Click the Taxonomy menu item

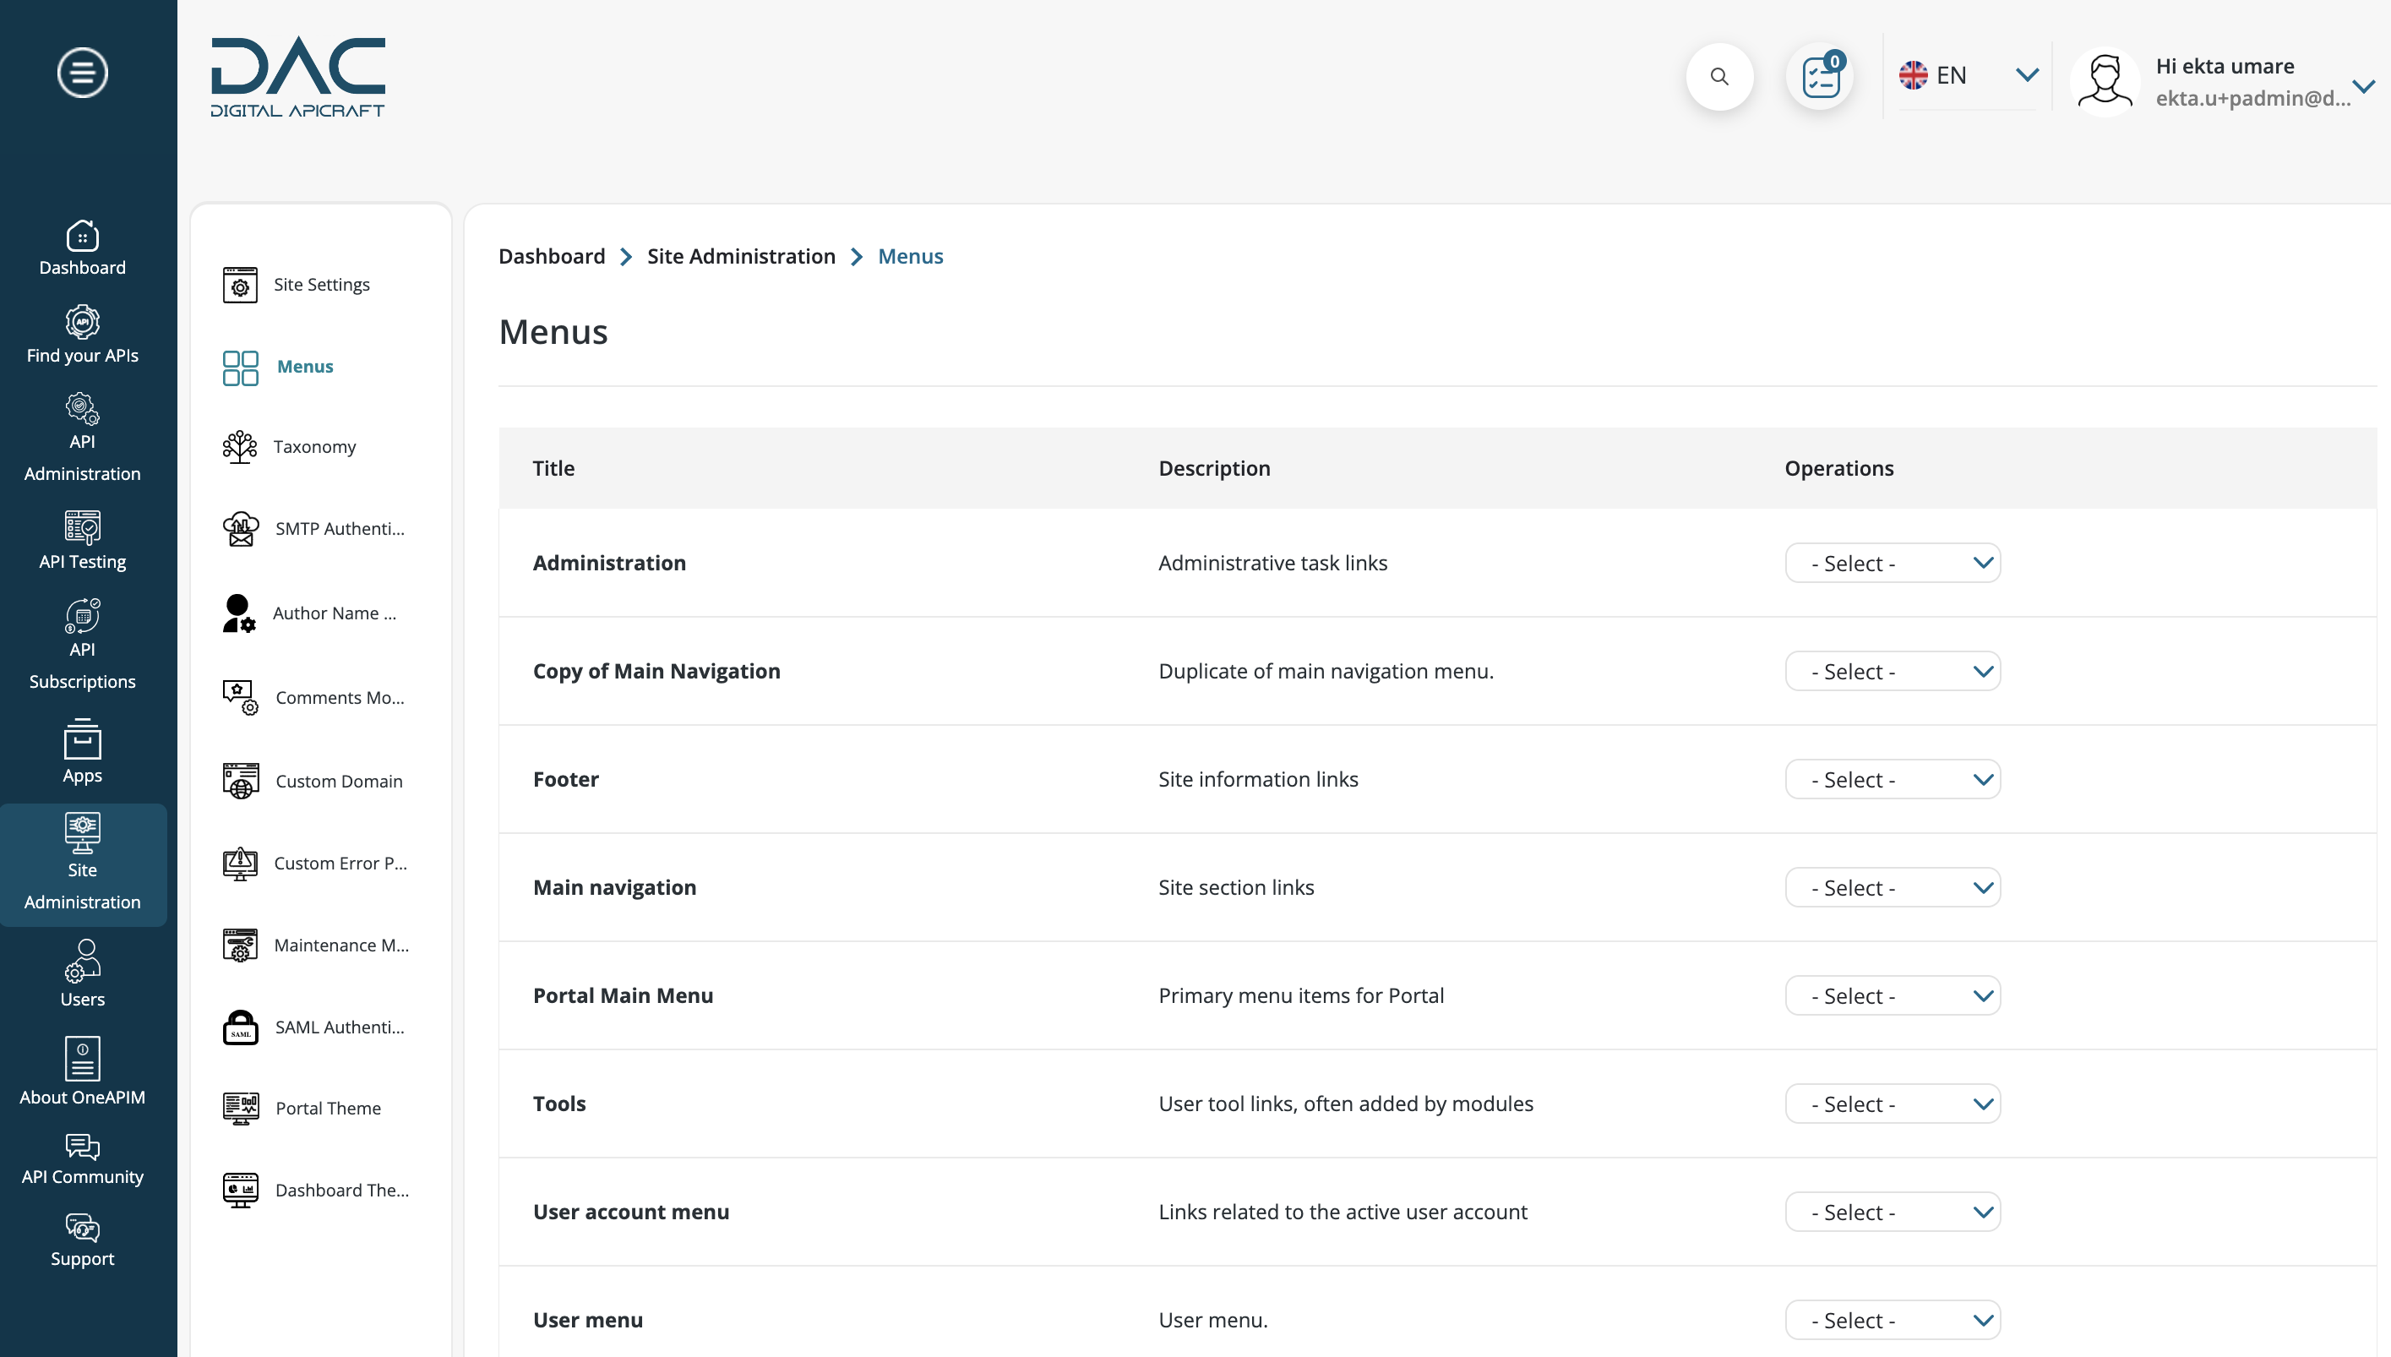pos(315,447)
